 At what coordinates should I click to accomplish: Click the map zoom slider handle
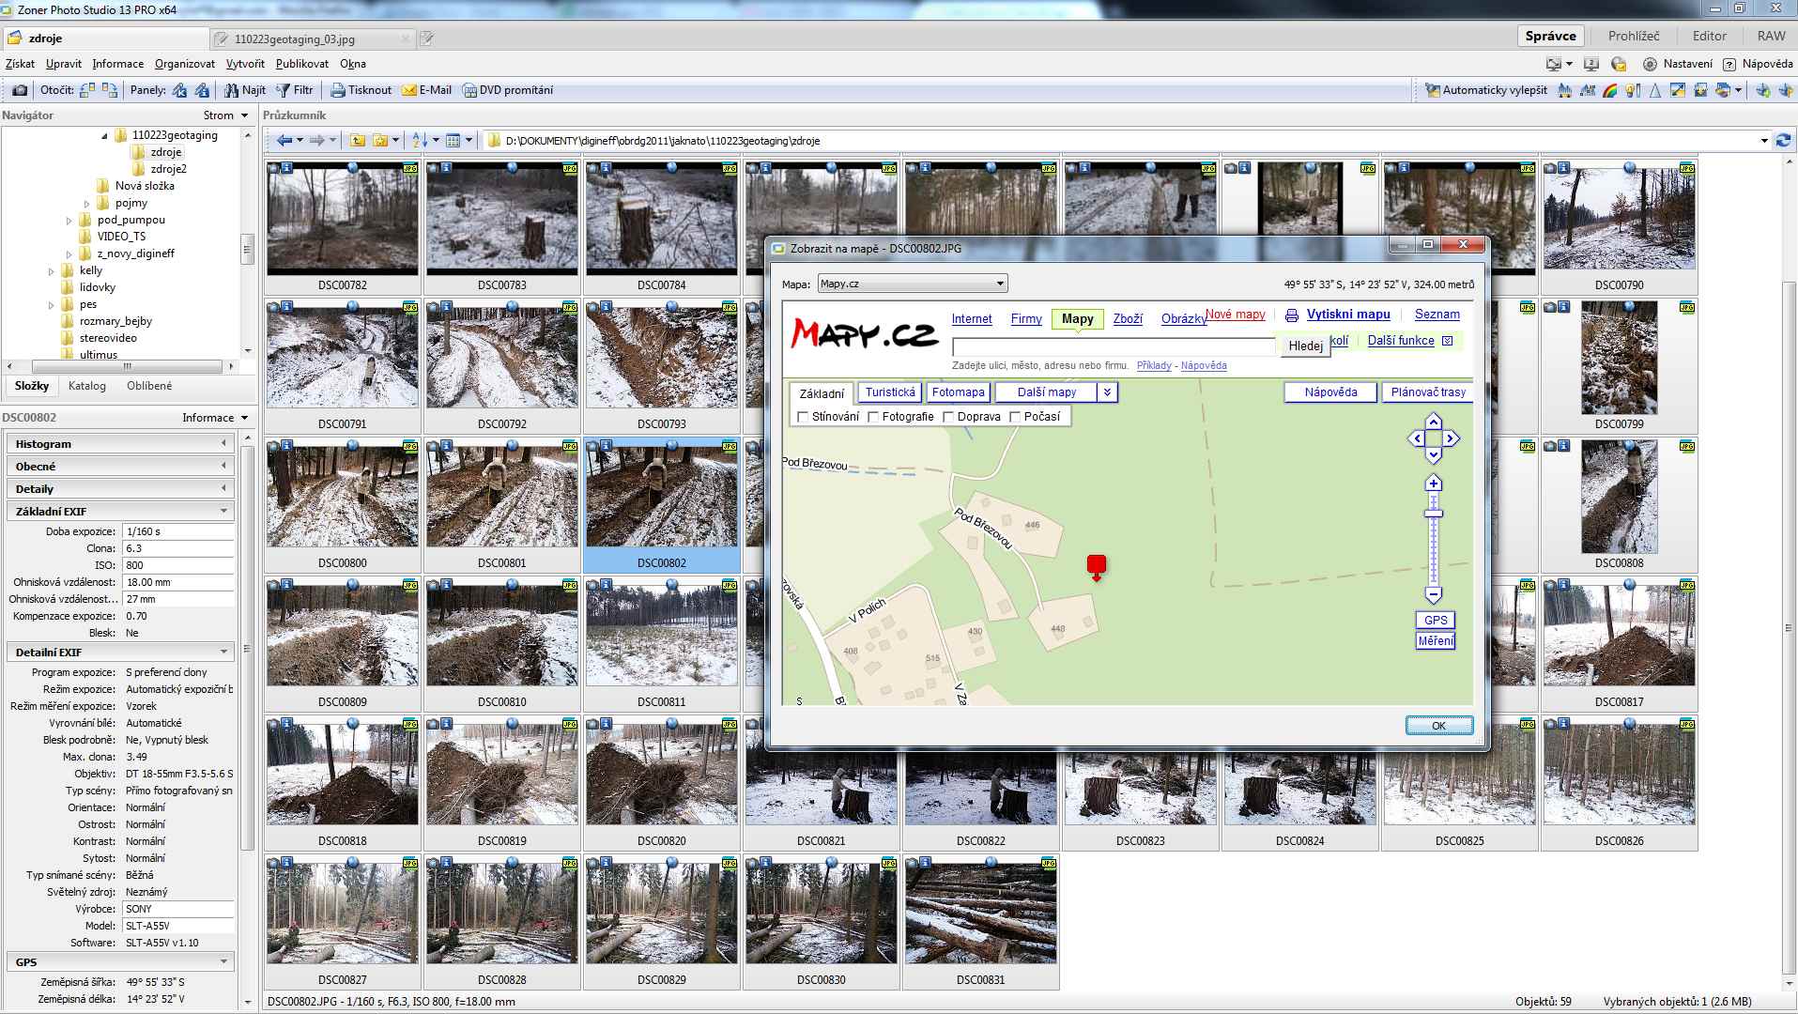pos(1433,514)
